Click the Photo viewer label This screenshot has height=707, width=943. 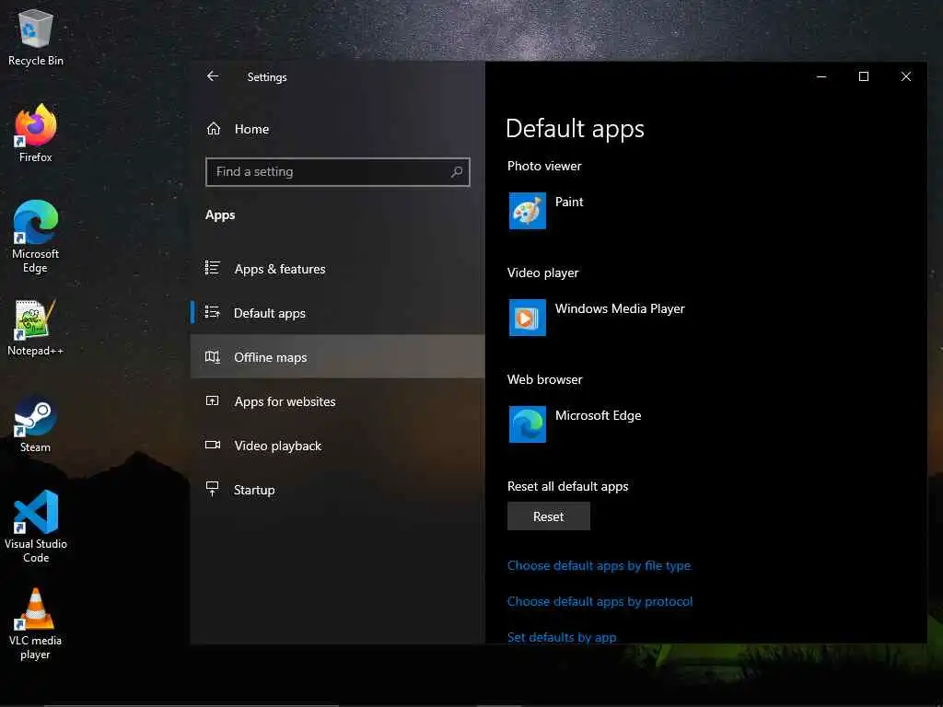544,166
